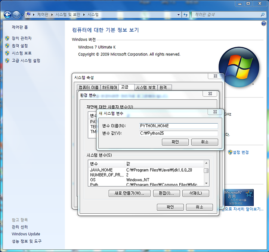
Task: Click the search magnifier icon
Action: [263, 15]
